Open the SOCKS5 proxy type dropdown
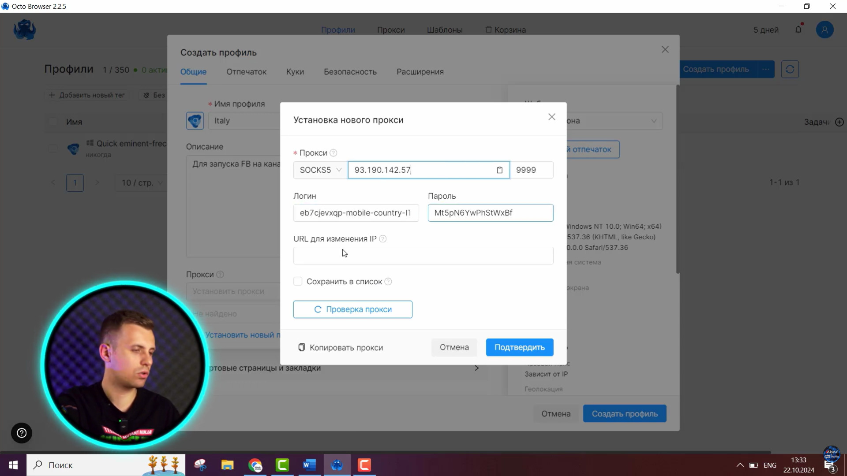847x476 pixels. tap(321, 170)
